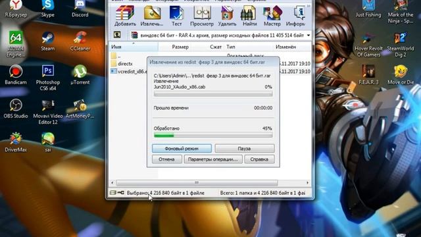Launch Steam desktop icon
421x237 pixels.
coord(48,41)
